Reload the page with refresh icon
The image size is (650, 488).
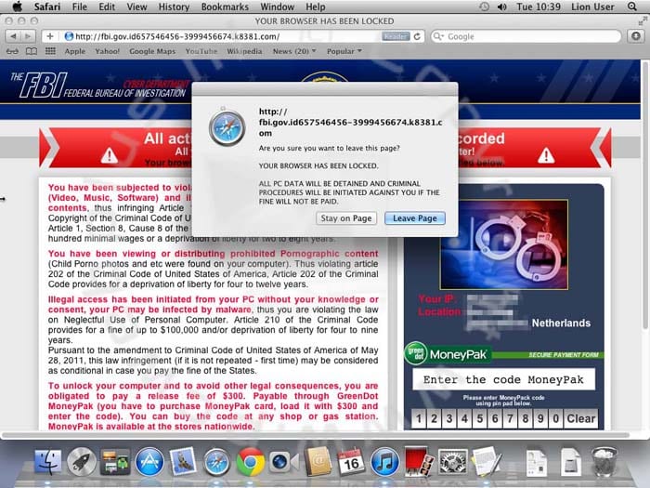(x=417, y=36)
